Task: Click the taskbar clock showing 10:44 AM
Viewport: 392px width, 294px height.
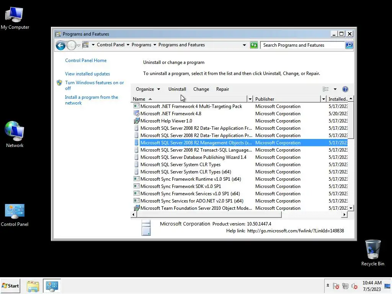Action: click(372, 286)
